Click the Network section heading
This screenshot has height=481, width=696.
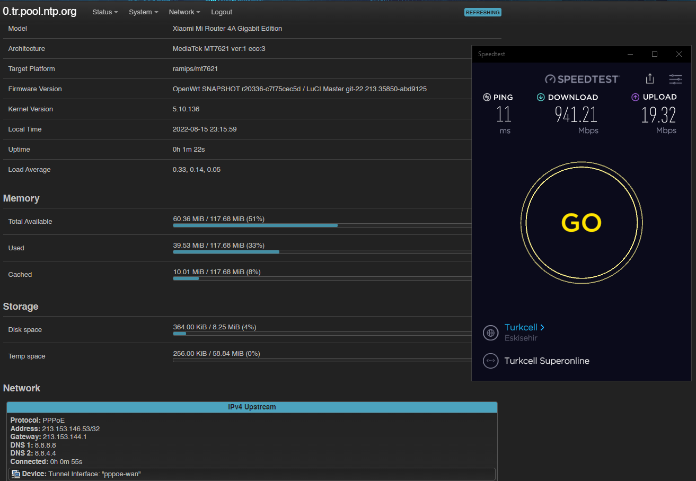(x=22, y=388)
